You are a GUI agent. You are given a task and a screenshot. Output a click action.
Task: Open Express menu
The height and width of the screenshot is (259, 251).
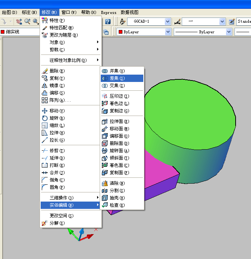[108, 12]
